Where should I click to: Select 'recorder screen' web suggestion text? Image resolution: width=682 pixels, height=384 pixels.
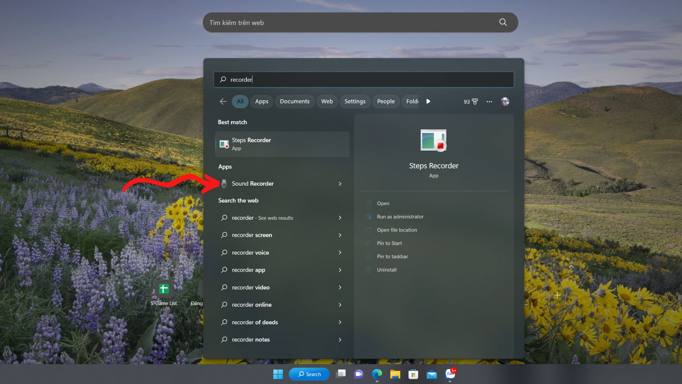[252, 235]
